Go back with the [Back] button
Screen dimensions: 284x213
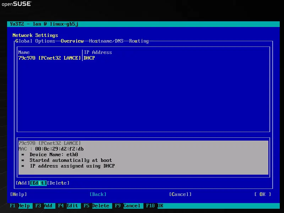coord(98,194)
